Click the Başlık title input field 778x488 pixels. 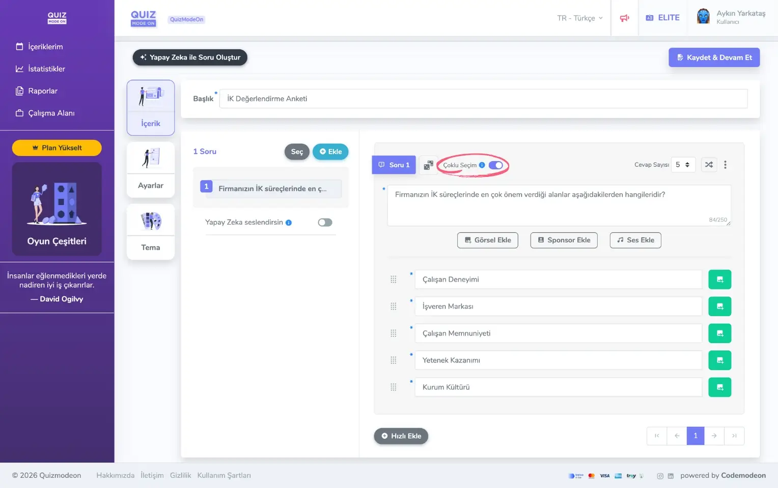[x=483, y=99]
